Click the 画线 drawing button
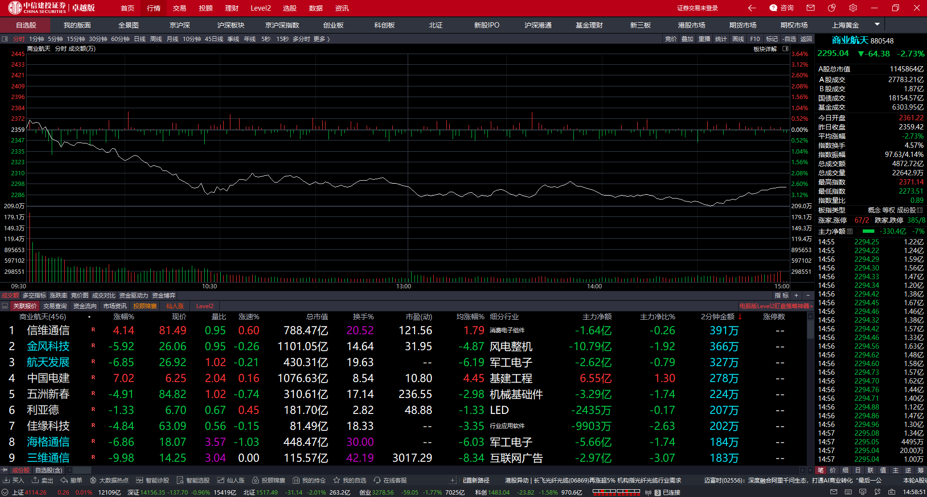The image size is (927, 497). pos(738,39)
